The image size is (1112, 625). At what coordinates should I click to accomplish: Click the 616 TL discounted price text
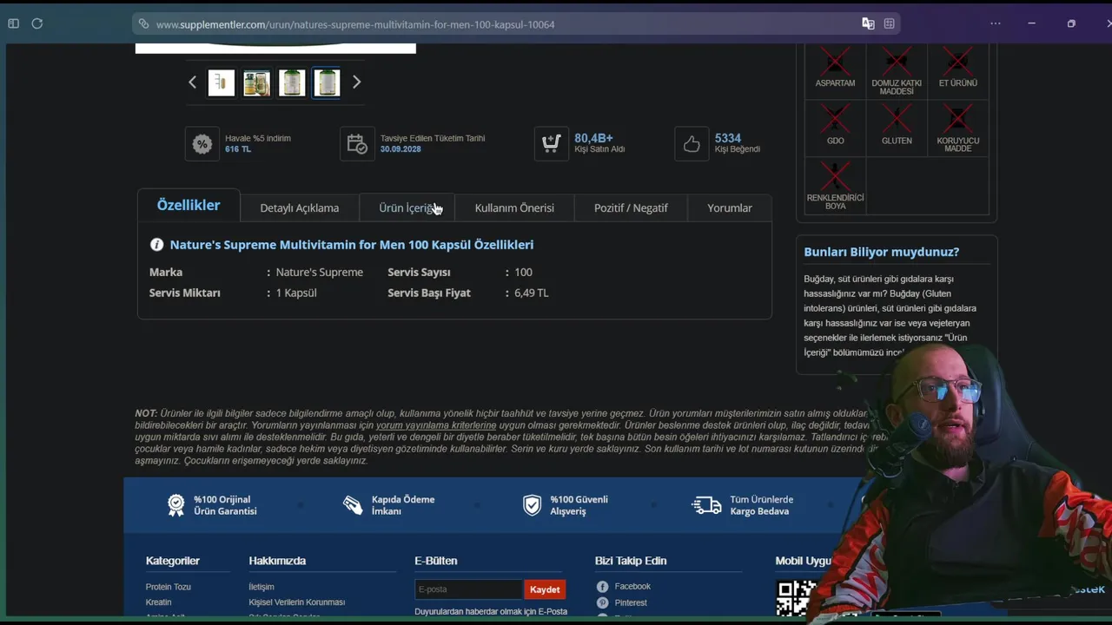coord(238,149)
